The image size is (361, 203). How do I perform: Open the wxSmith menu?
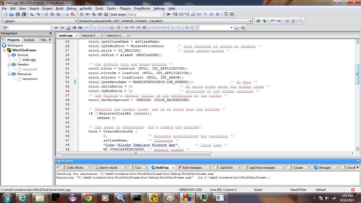coord(85,8)
